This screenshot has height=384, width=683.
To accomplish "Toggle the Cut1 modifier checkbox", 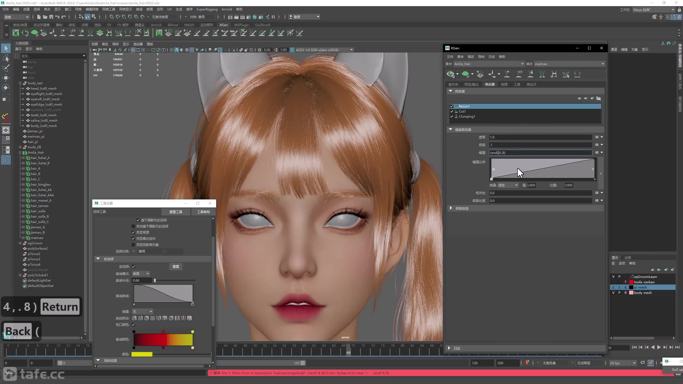I will pos(452,111).
